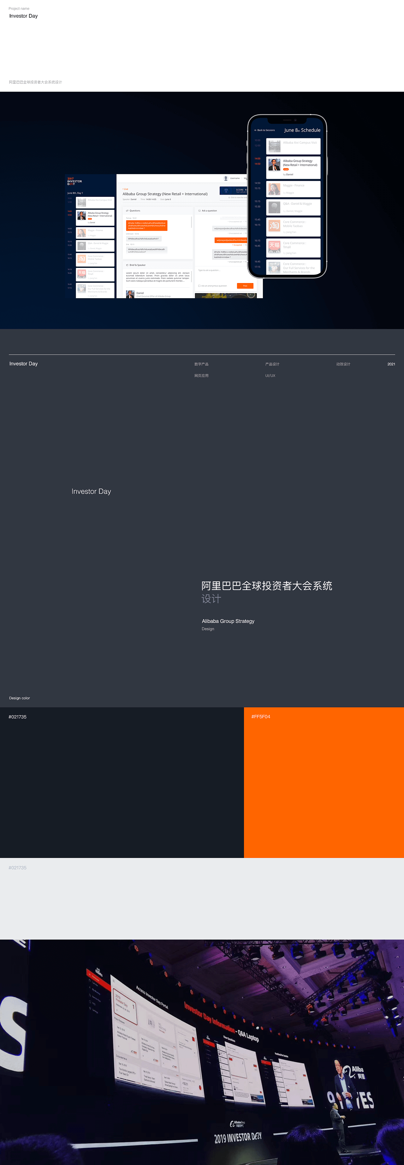Click the UI/UX label
404x1165 pixels.
tap(270, 376)
